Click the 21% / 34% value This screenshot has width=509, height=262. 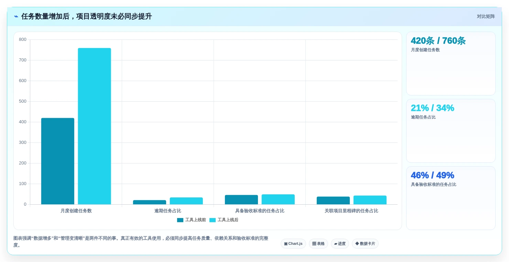coord(432,108)
